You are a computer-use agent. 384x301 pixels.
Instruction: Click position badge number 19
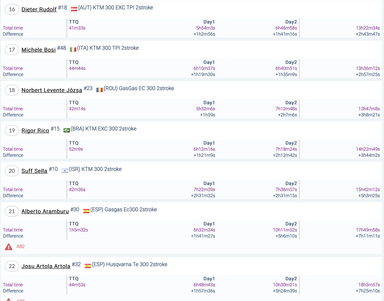[12, 131]
